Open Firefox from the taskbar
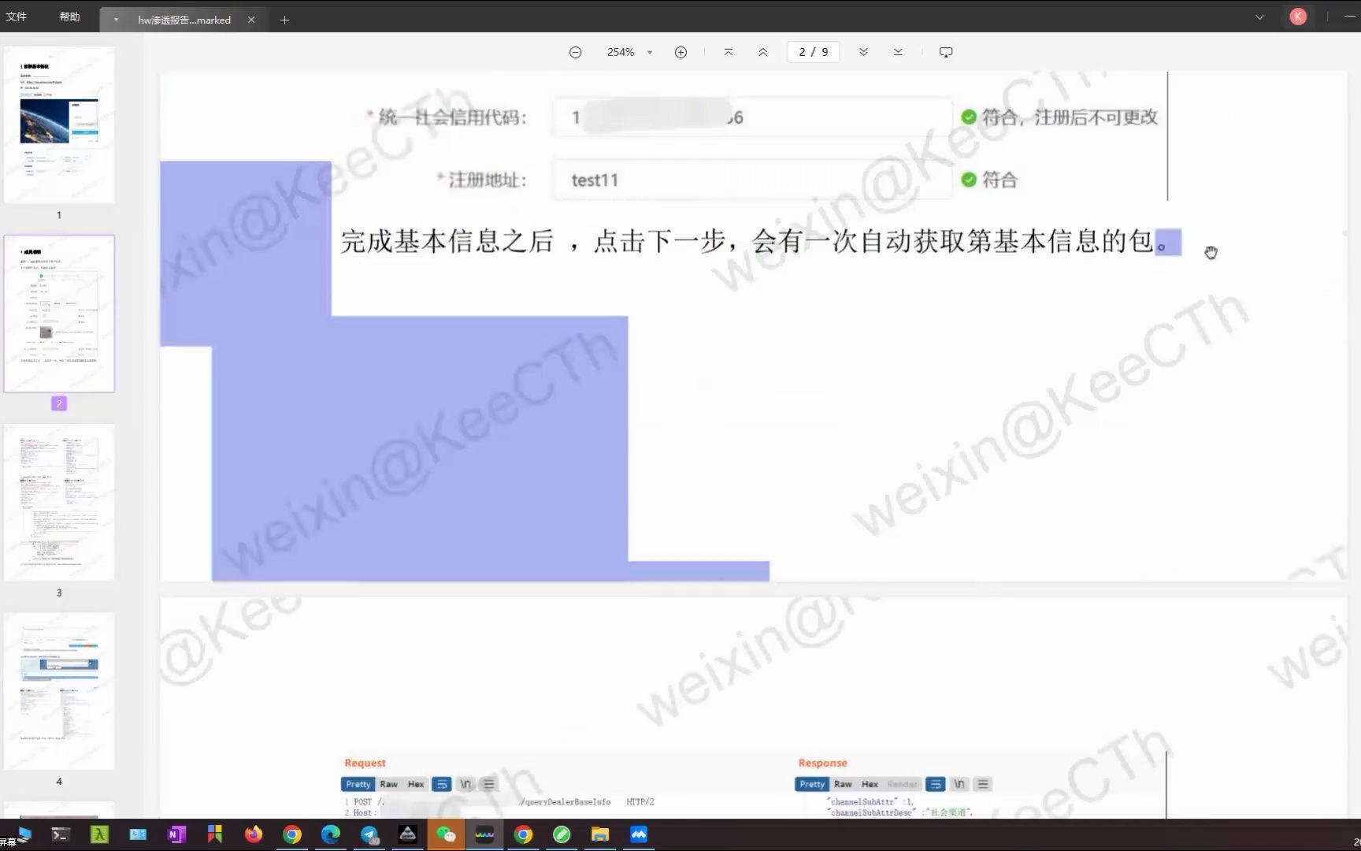The height and width of the screenshot is (851, 1361). point(253,834)
